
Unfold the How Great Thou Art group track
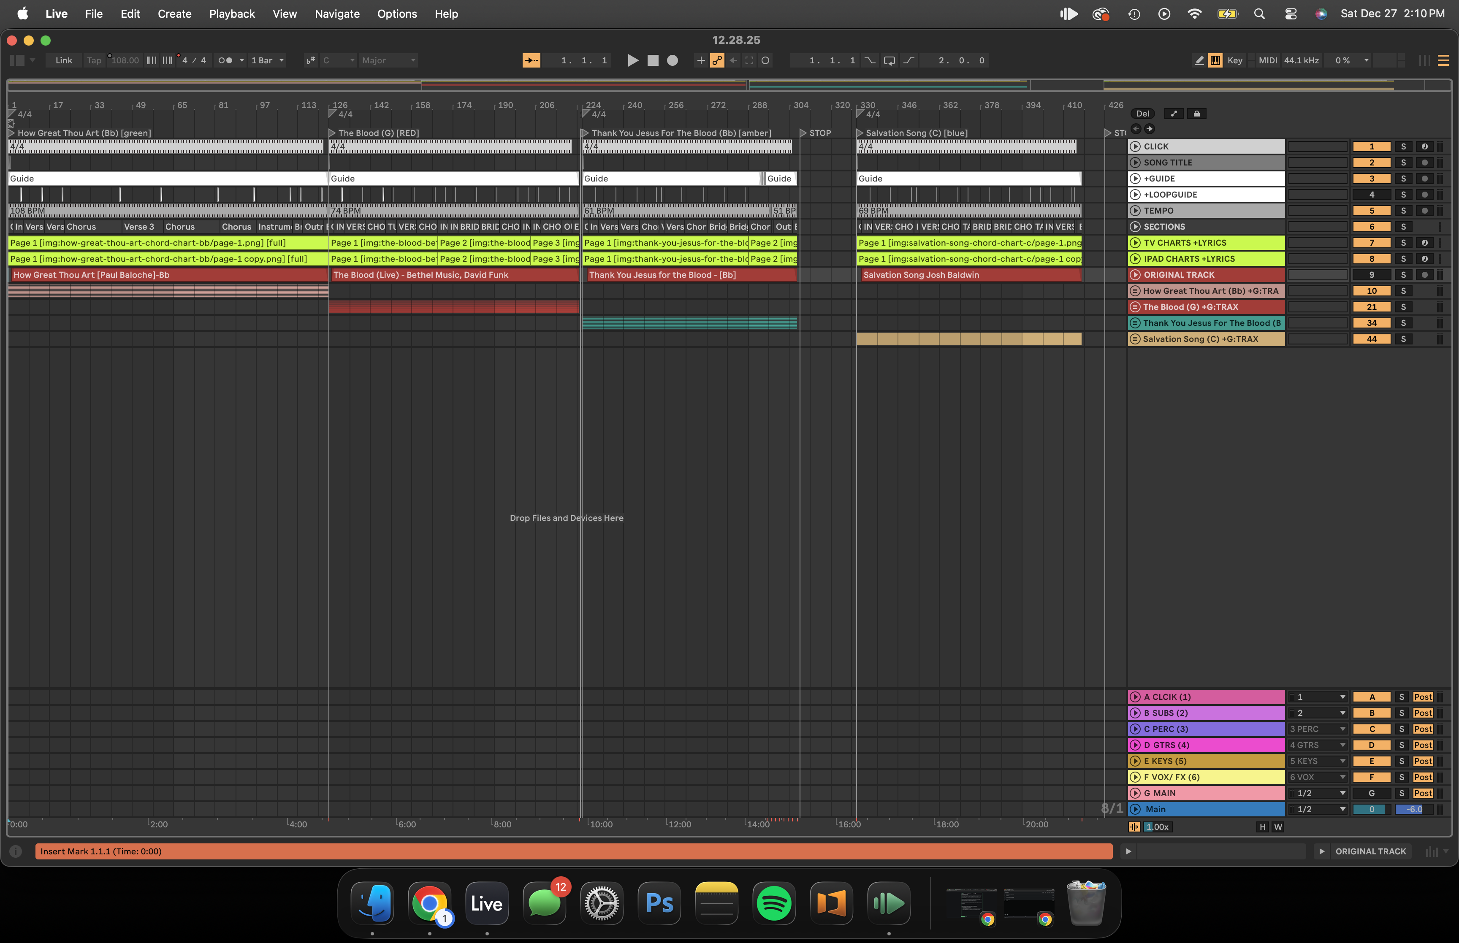point(1134,291)
